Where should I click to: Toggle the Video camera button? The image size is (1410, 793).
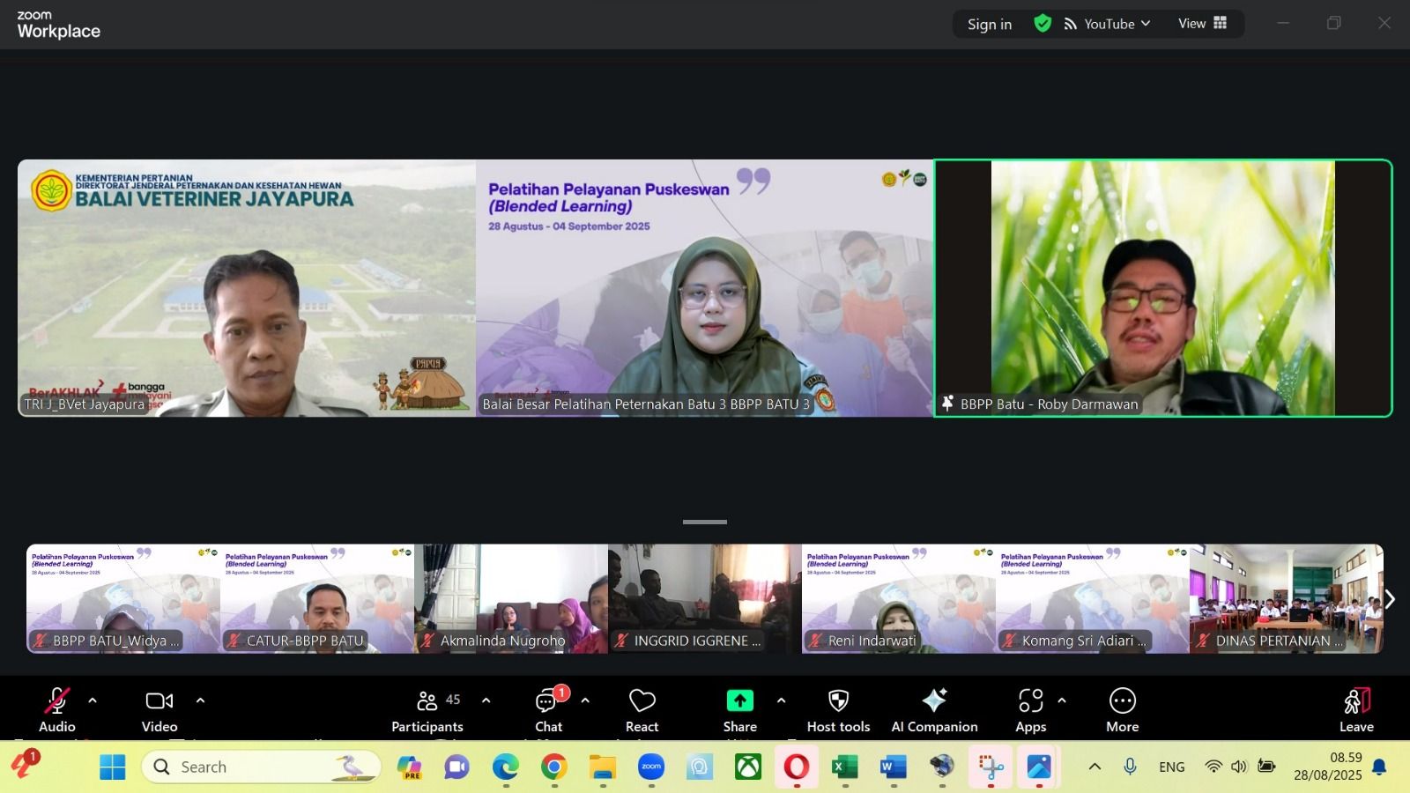coord(160,709)
